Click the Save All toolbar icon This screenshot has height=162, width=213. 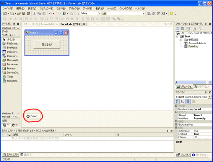[28, 13]
